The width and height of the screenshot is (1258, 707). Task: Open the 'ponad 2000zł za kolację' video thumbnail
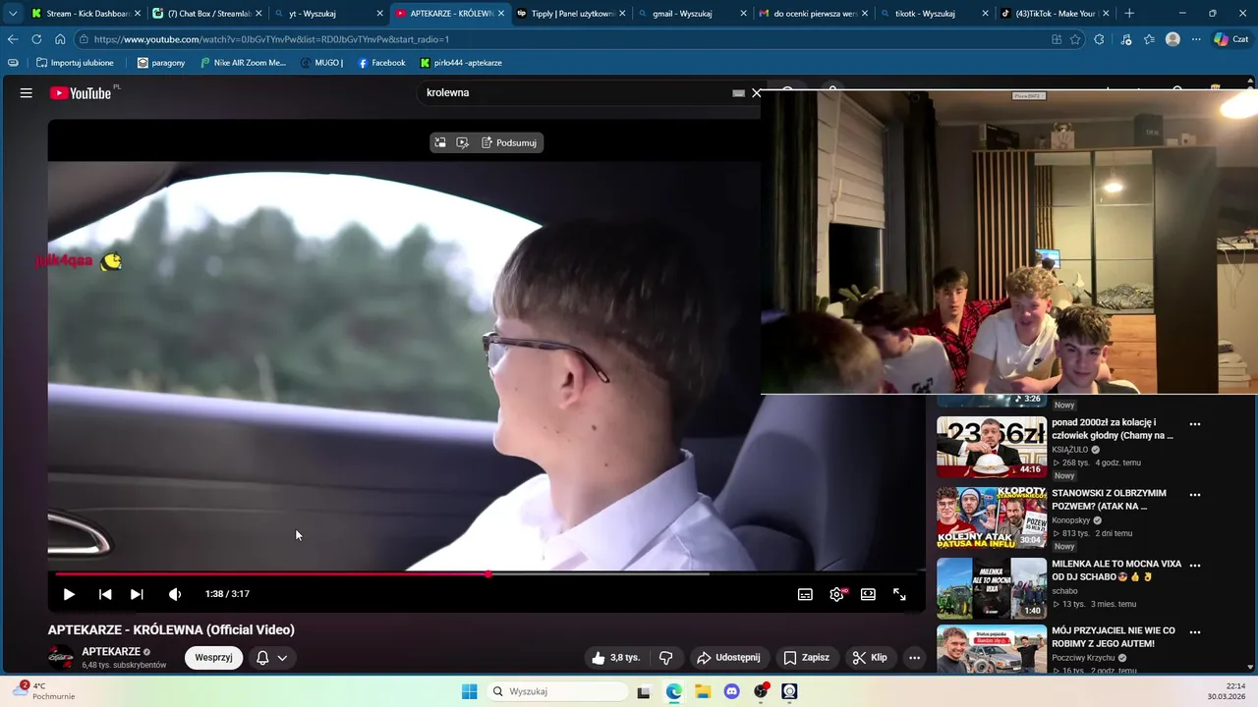point(991,448)
